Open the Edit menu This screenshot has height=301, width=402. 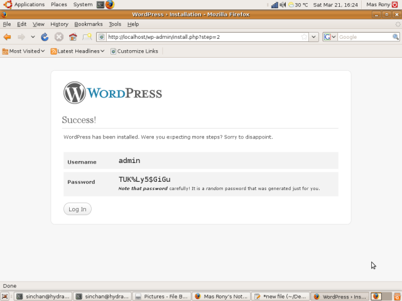point(22,24)
